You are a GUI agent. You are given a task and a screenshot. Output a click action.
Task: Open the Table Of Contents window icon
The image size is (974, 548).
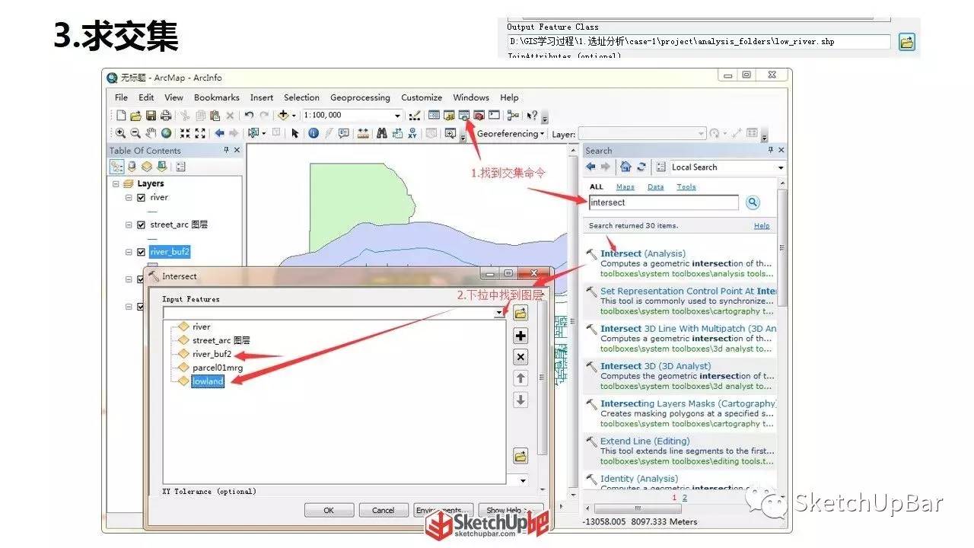(x=434, y=116)
